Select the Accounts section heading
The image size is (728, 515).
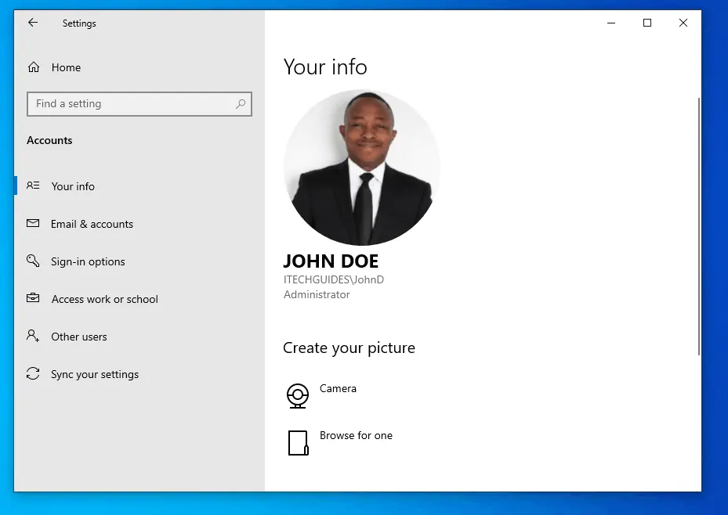point(49,140)
